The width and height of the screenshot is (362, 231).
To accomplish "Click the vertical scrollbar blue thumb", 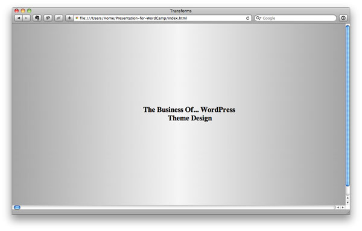I will pos(348,106).
